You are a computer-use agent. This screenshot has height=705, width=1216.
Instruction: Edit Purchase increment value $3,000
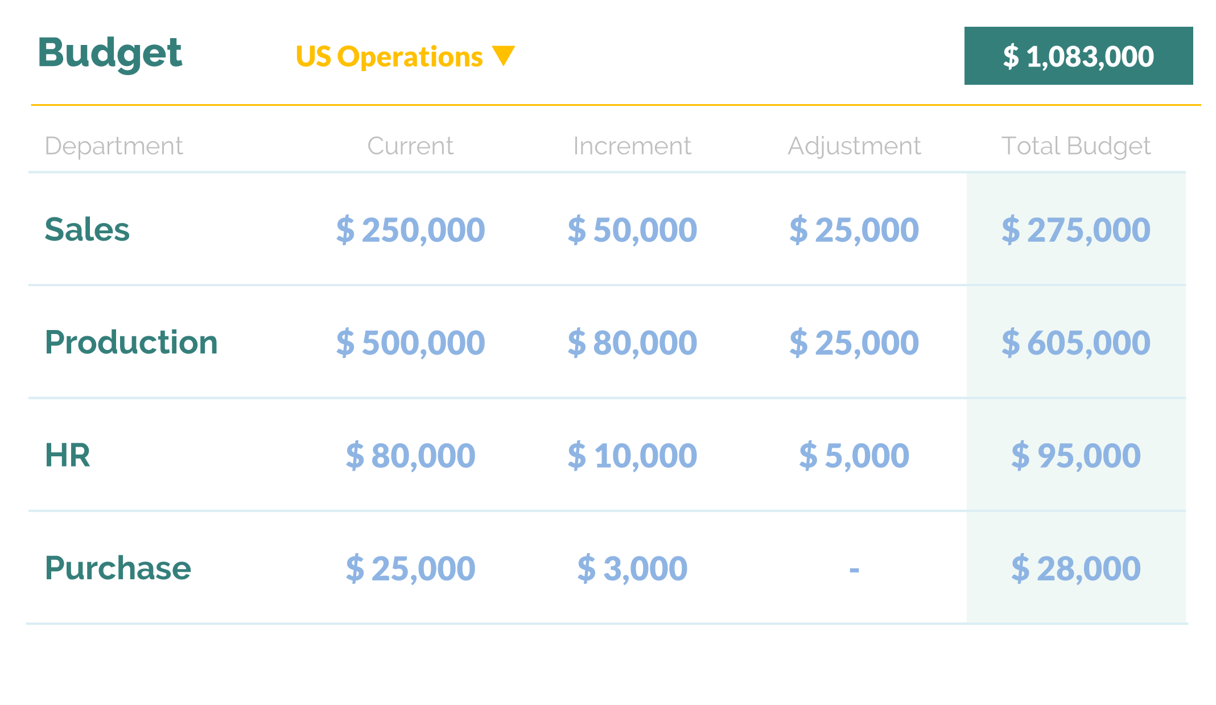coord(632,568)
